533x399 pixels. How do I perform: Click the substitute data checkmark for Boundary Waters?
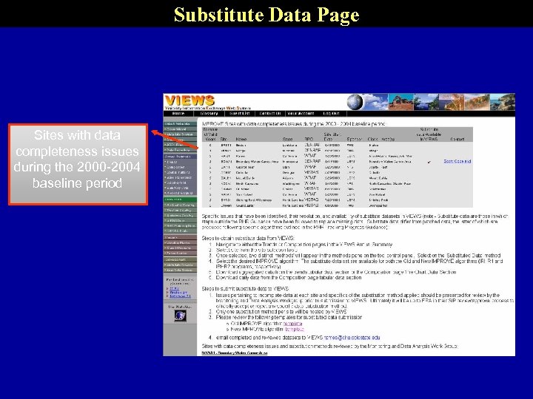[x=429, y=162]
